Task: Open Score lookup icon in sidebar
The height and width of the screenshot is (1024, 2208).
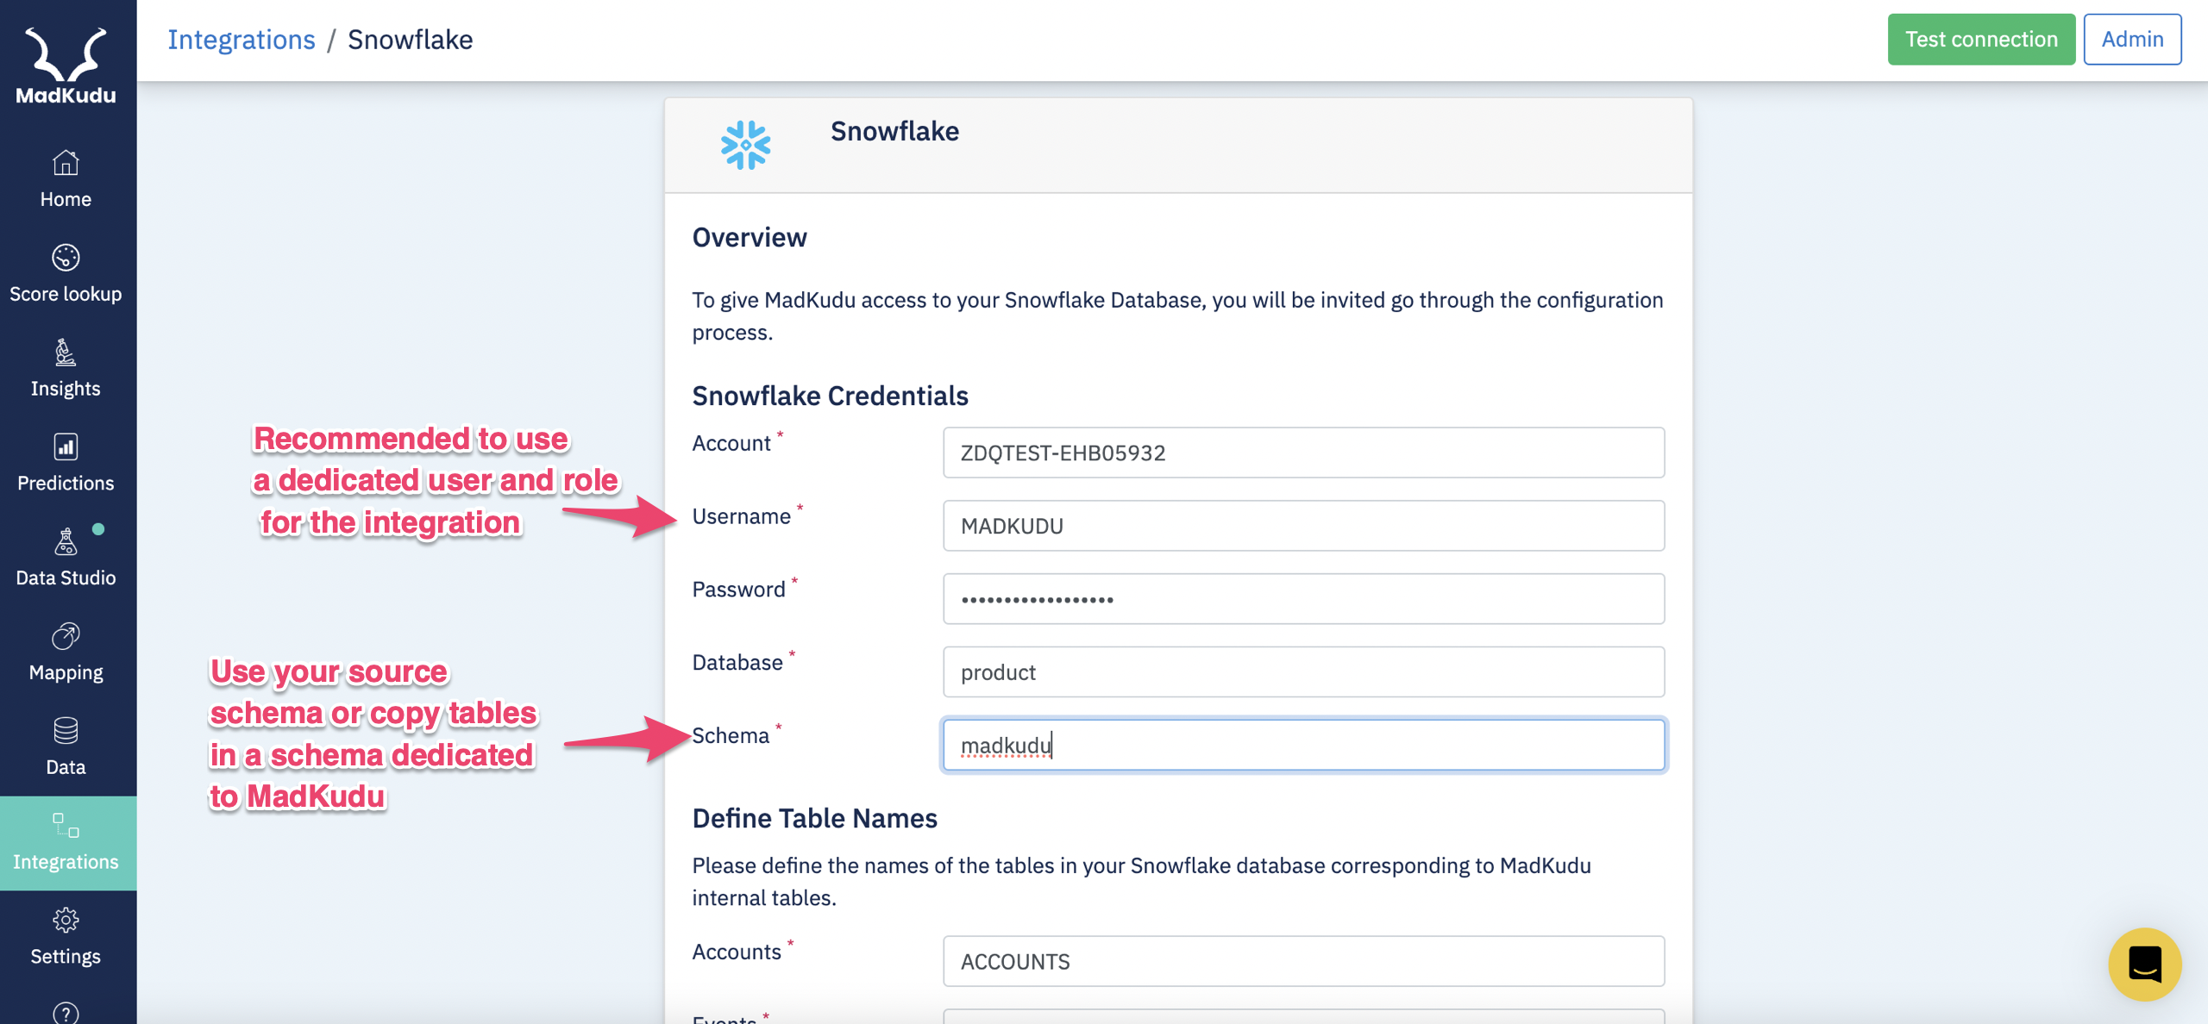Action: (66, 257)
